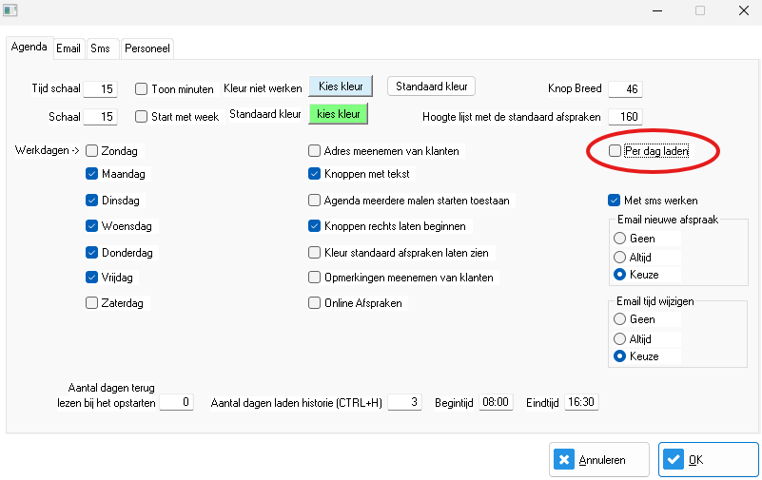Click the application icon in title bar

[11, 11]
